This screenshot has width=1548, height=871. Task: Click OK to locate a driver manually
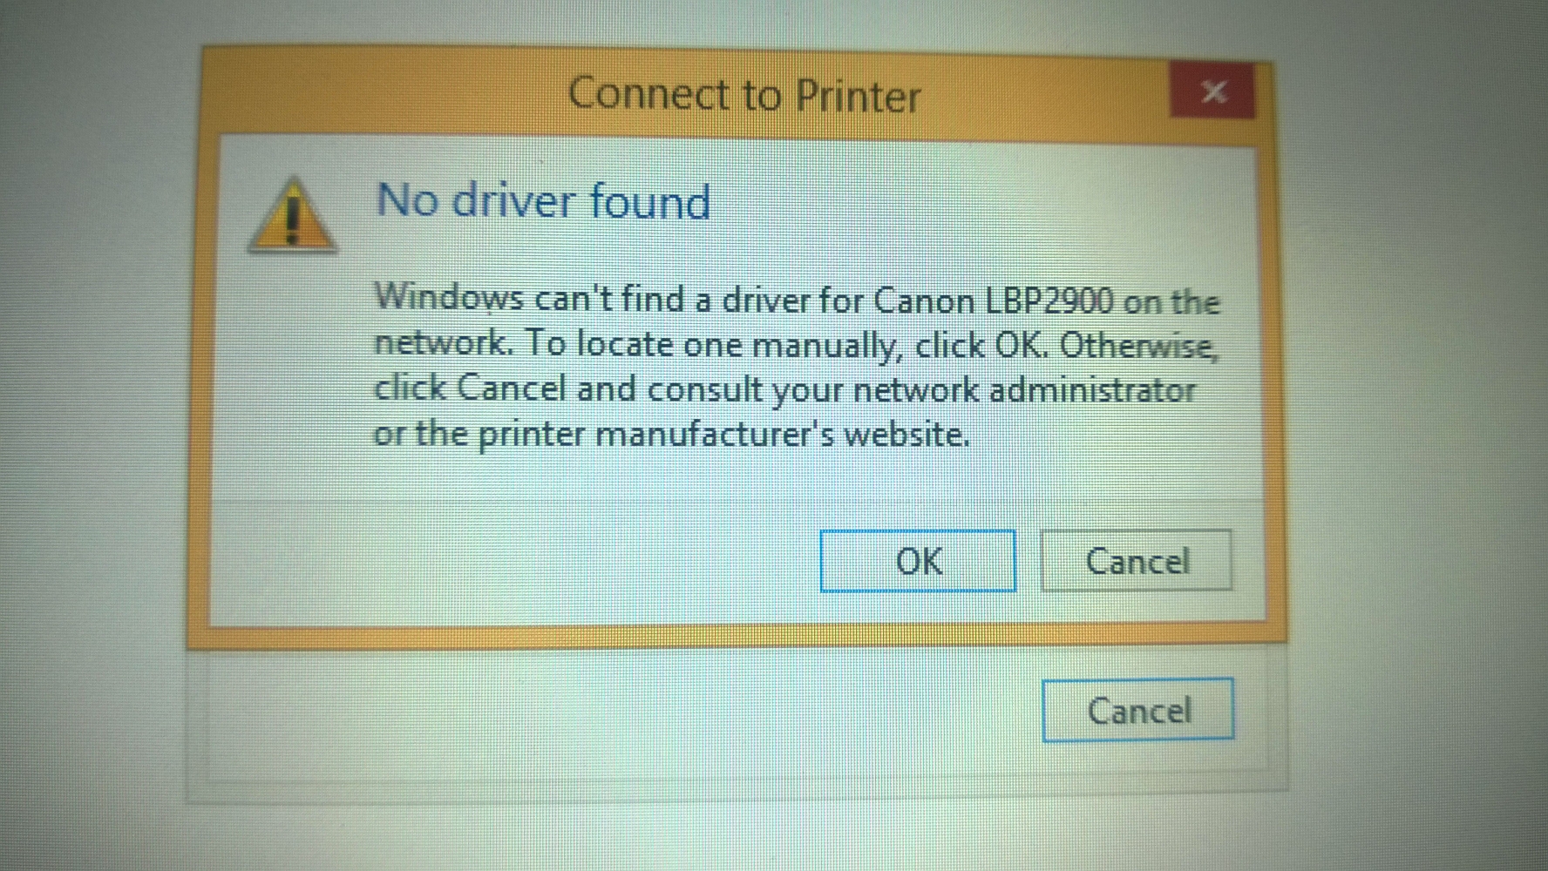[918, 561]
